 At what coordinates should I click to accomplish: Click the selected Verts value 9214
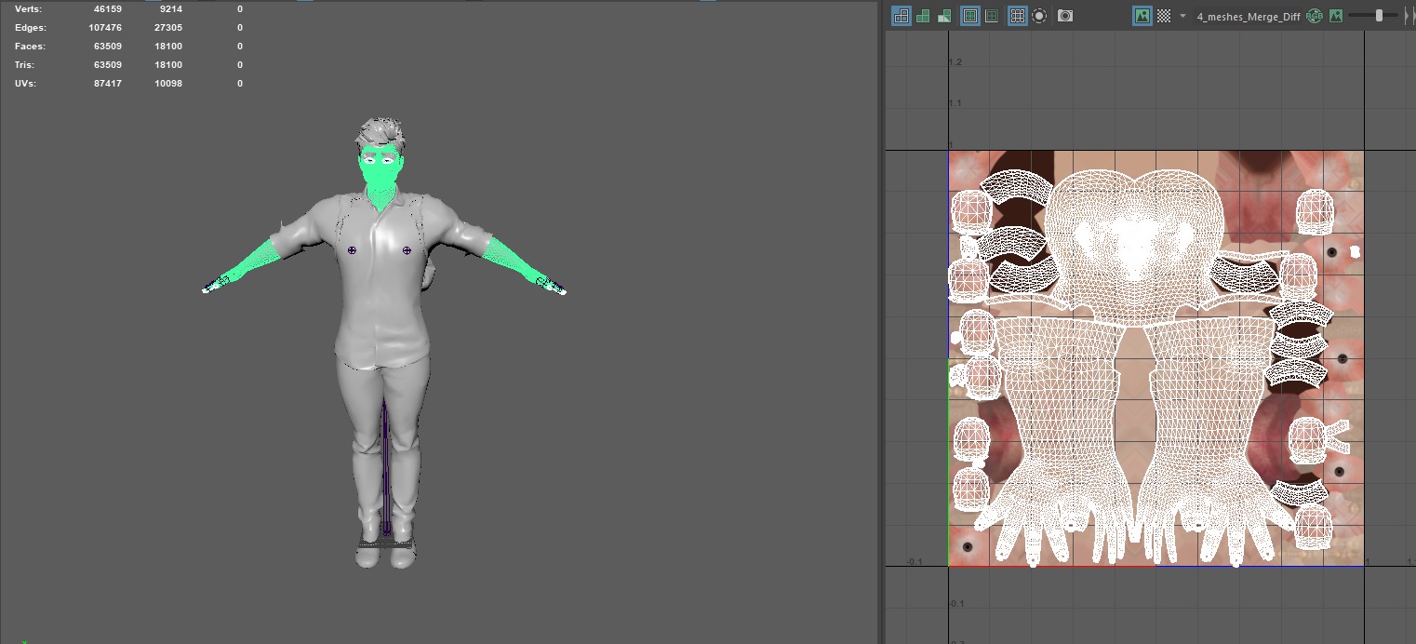coord(170,8)
